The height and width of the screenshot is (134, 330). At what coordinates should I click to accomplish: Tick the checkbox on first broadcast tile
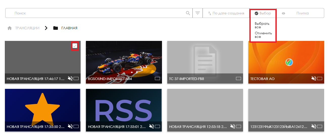click(x=75, y=46)
